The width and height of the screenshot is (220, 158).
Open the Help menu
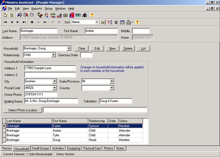click(71, 8)
